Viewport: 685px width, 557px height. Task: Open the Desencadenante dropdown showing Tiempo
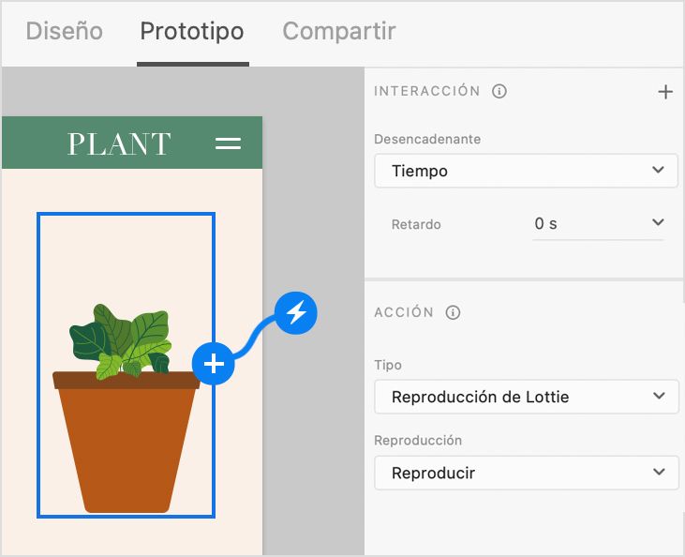coord(526,171)
